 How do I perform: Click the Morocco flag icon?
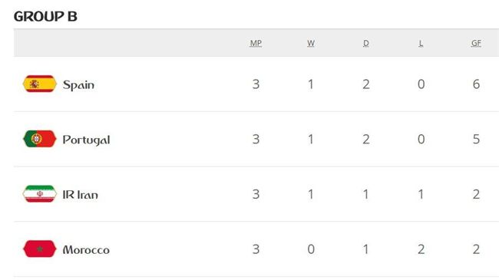40,249
